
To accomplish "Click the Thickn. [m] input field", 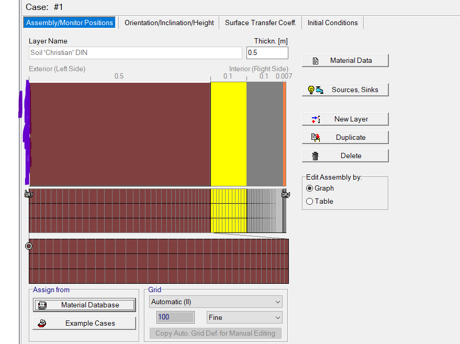I will 267,53.
